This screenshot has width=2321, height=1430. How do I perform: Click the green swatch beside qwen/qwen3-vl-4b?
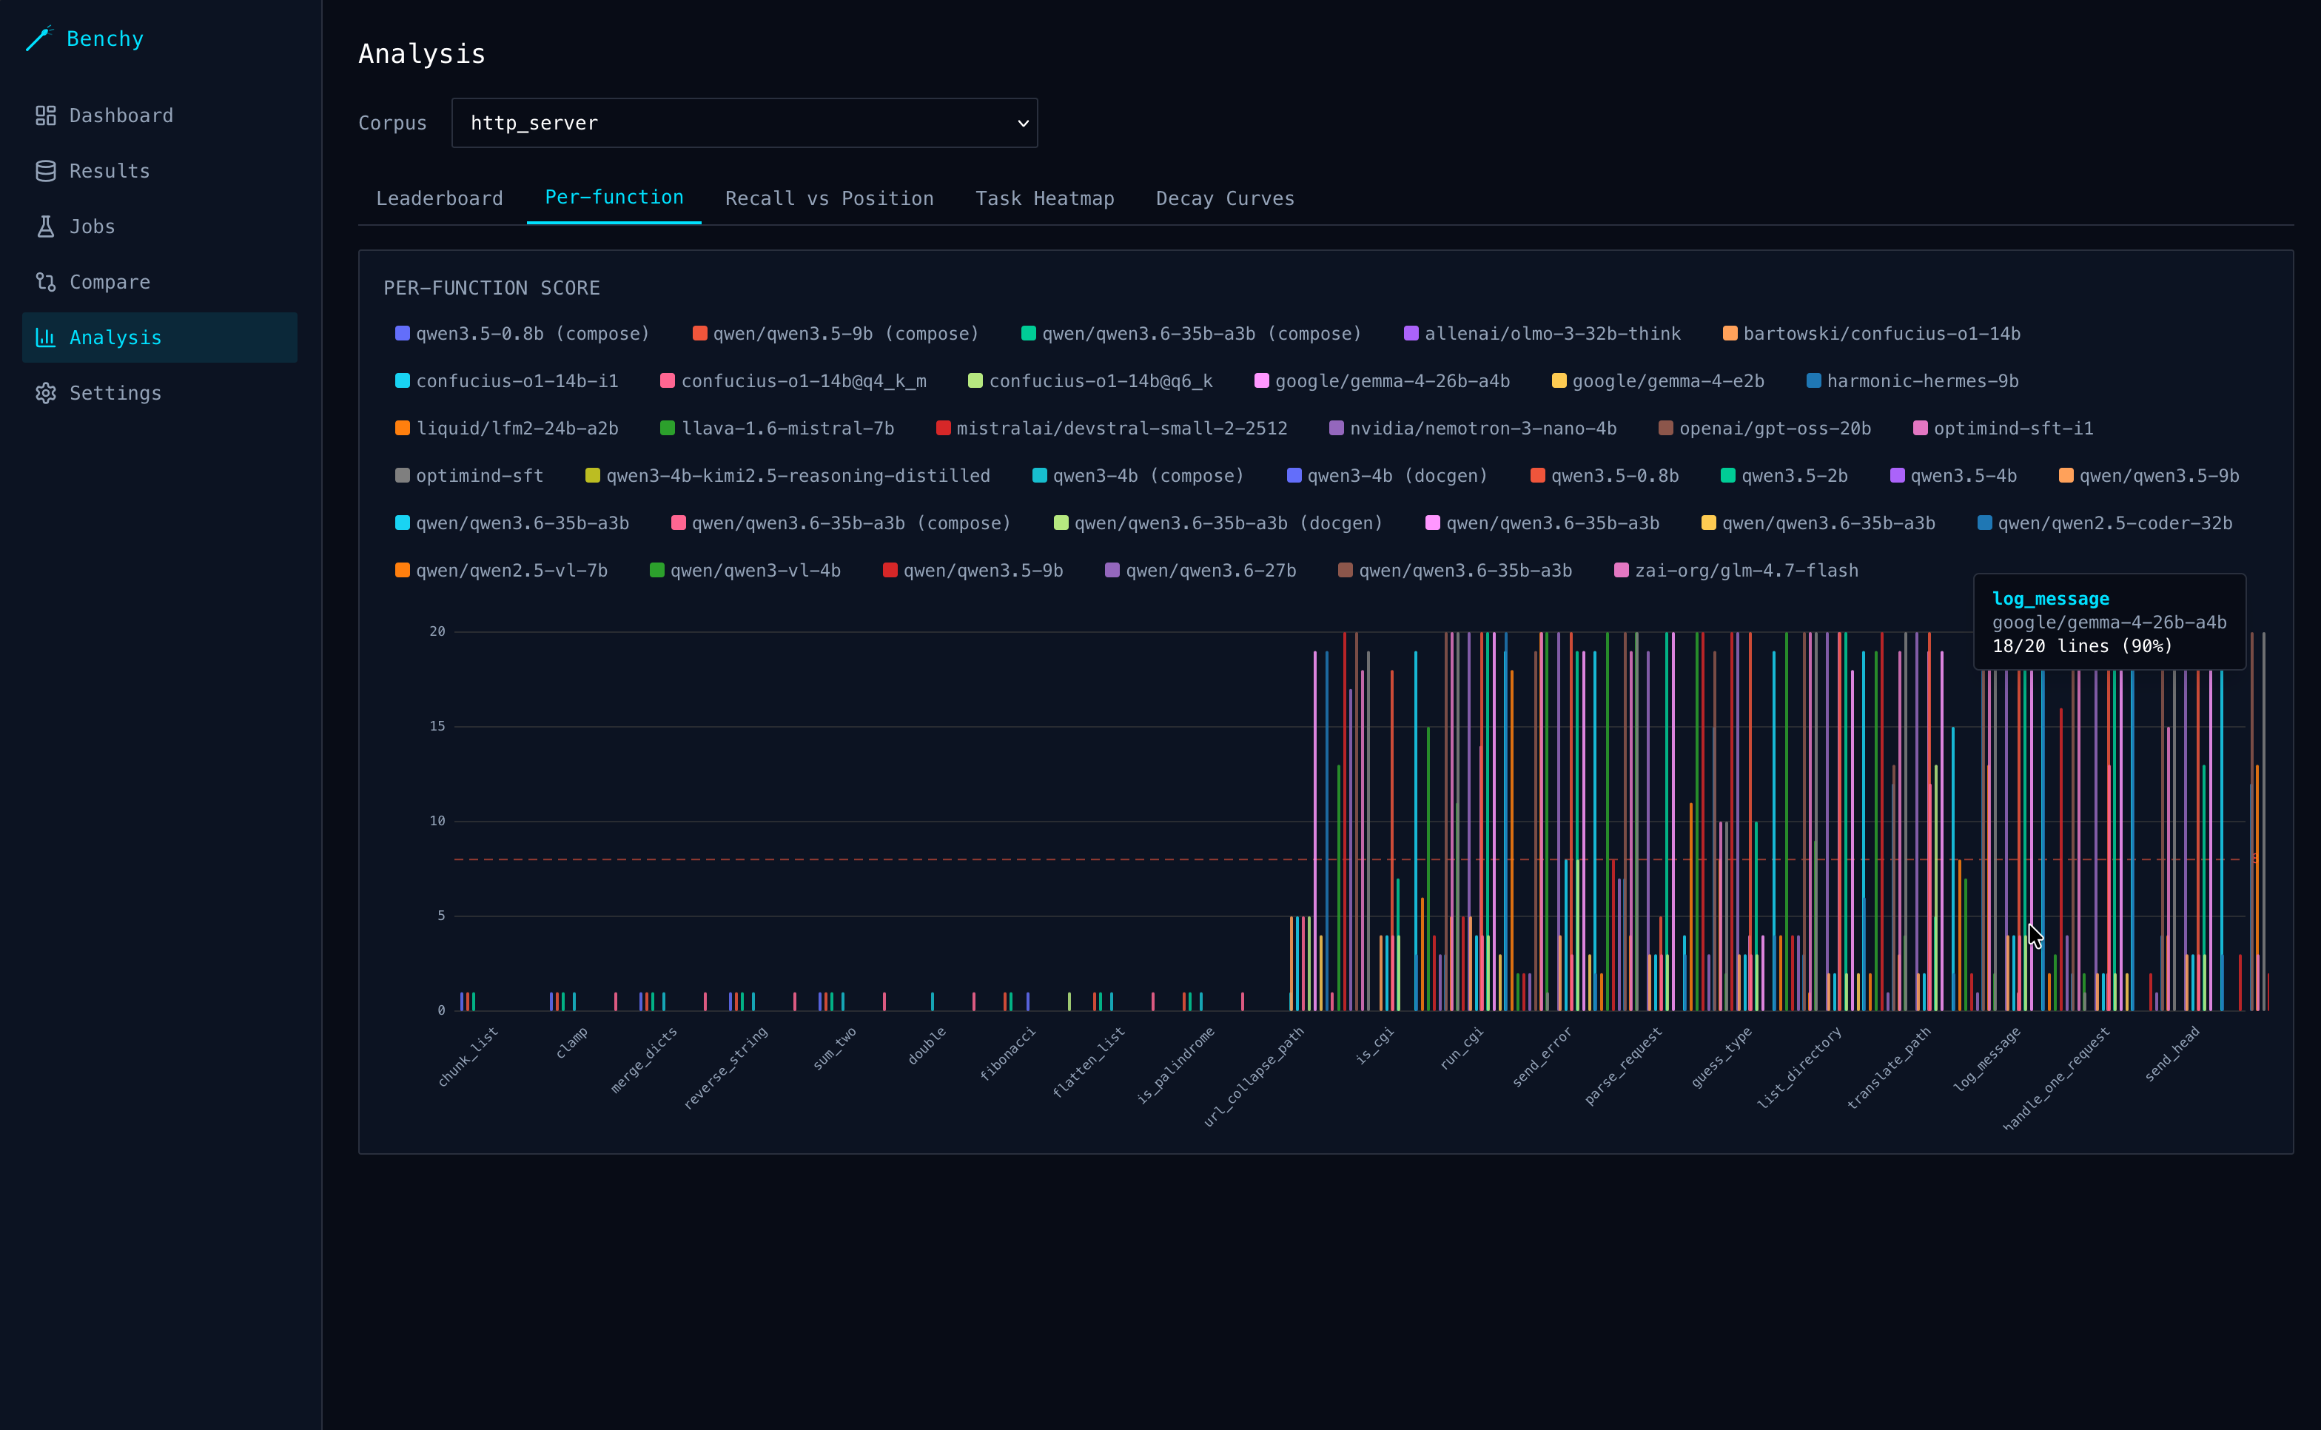[x=657, y=570]
